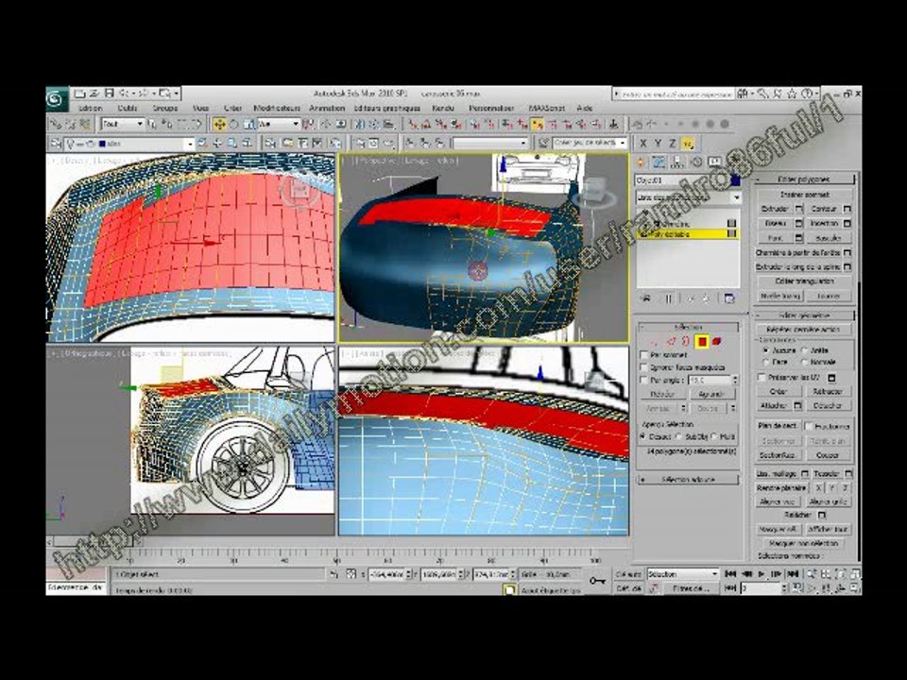Select the 'Face' constraint radio button
The image size is (907, 680).
tap(765, 362)
